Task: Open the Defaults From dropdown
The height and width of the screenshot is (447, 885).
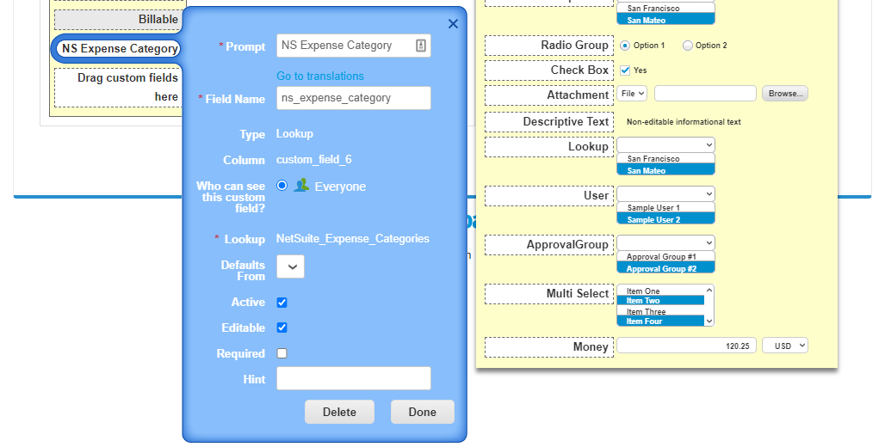Action: point(290,267)
